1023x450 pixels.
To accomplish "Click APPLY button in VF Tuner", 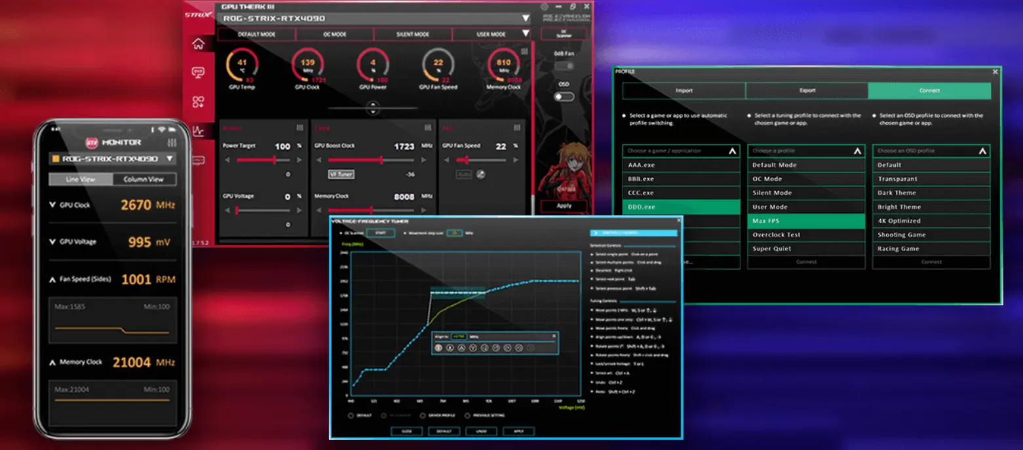I will [x=519, y=431].
